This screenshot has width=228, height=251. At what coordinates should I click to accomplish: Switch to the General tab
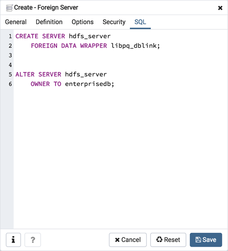pos(16,22)
